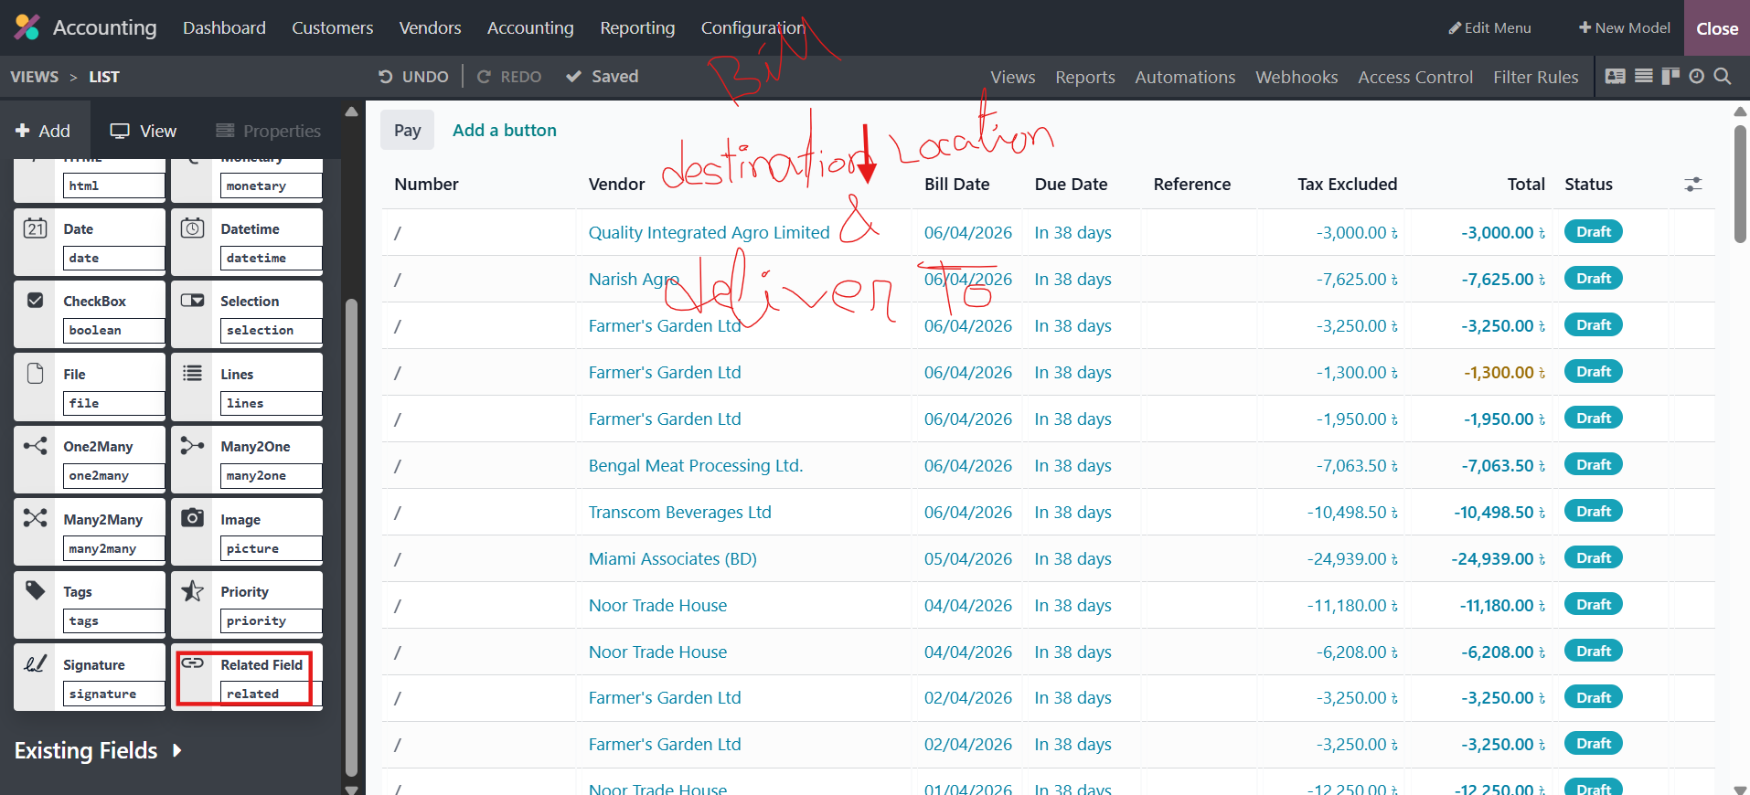This screenshot has width=1750, height=795.
Task: Click the 'Add a button' link
Action: pyautogui.click(x=505, y=131)
